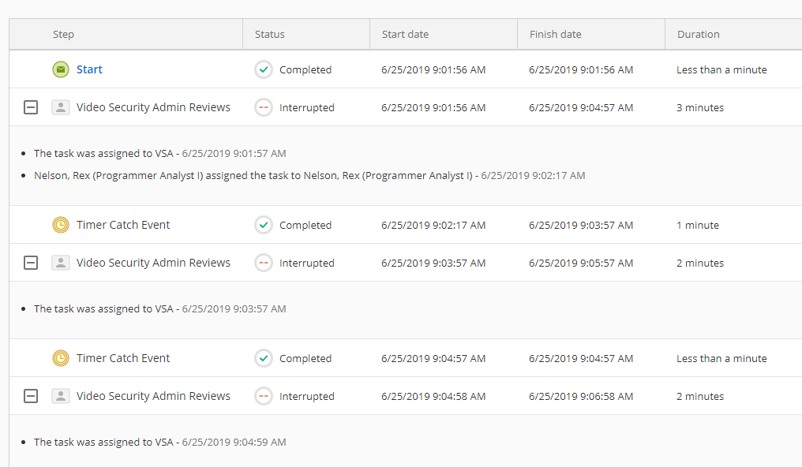Click the green Start event envelope icon
Screen dimensions: 802x467
tap(61, 69)
